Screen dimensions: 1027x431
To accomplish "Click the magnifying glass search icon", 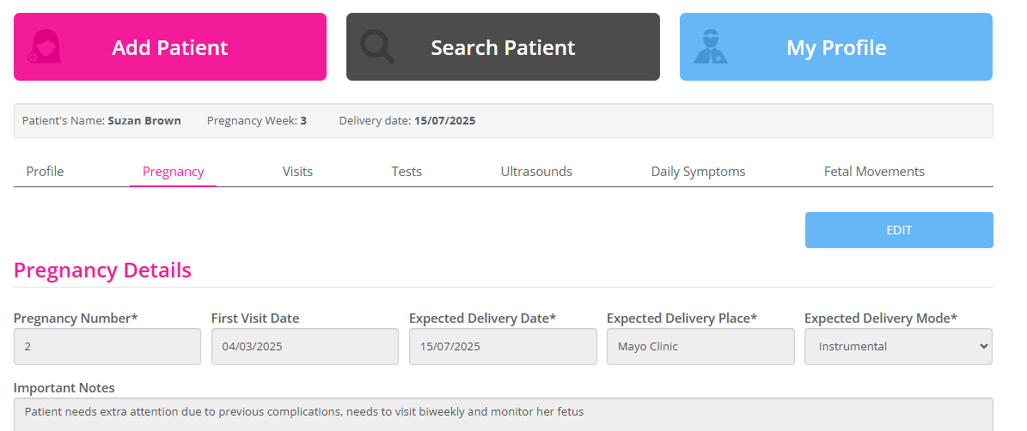I will point(377,47).
